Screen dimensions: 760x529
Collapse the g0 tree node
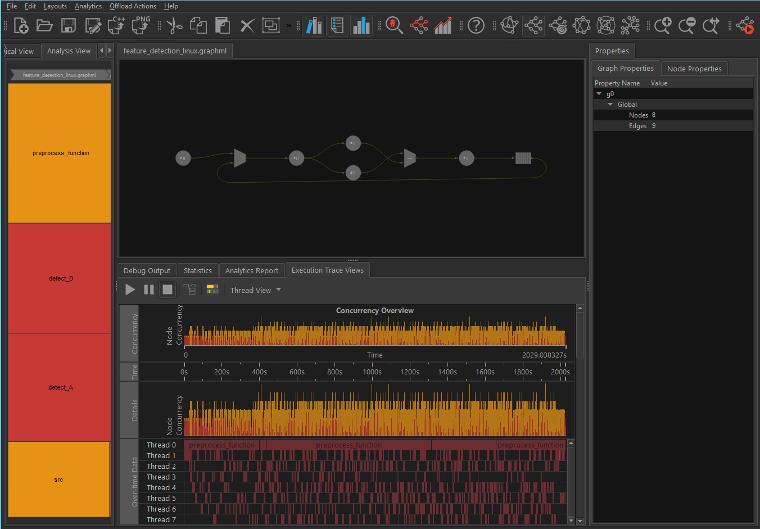(x=599, y=94)
